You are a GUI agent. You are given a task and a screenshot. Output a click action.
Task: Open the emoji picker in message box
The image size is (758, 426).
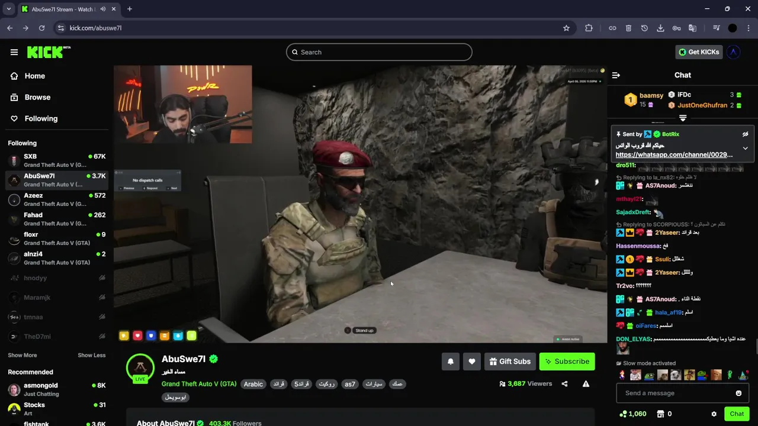coord(738,393)
